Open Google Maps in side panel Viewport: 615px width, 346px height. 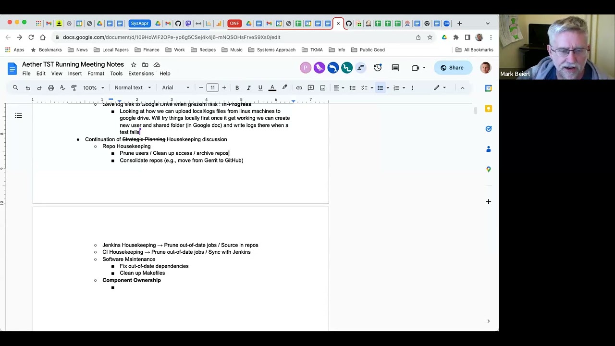pos(488,169)
